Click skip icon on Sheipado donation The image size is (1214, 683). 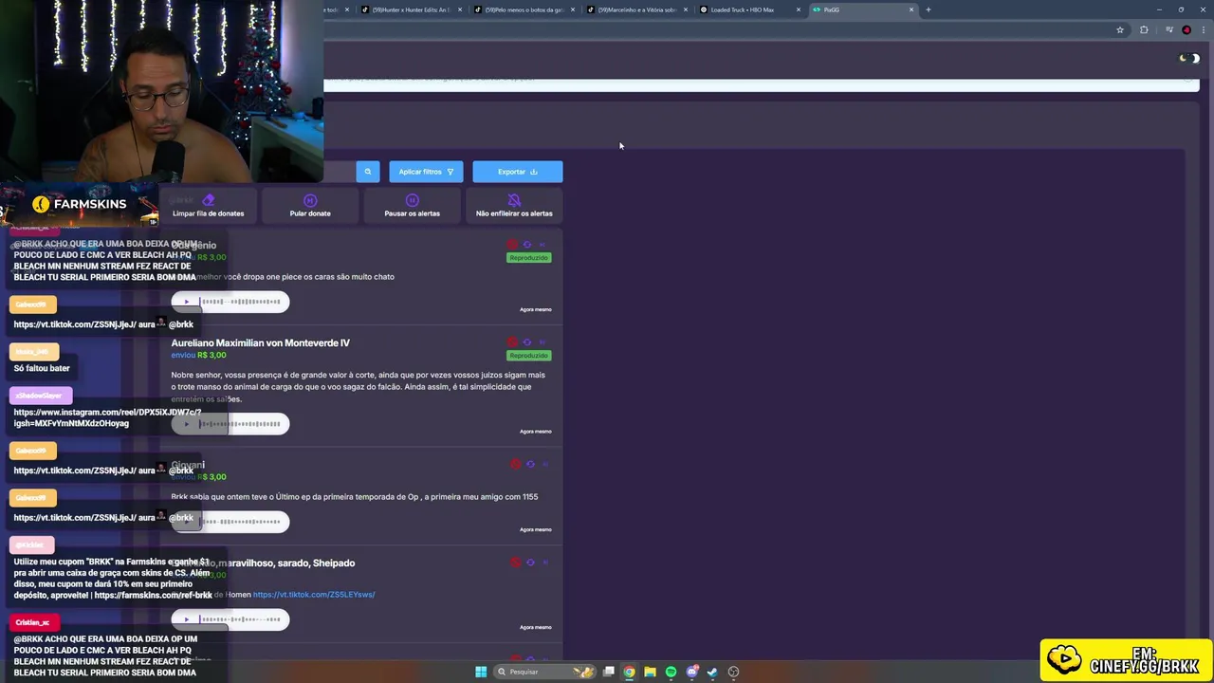tap(545, 563)
